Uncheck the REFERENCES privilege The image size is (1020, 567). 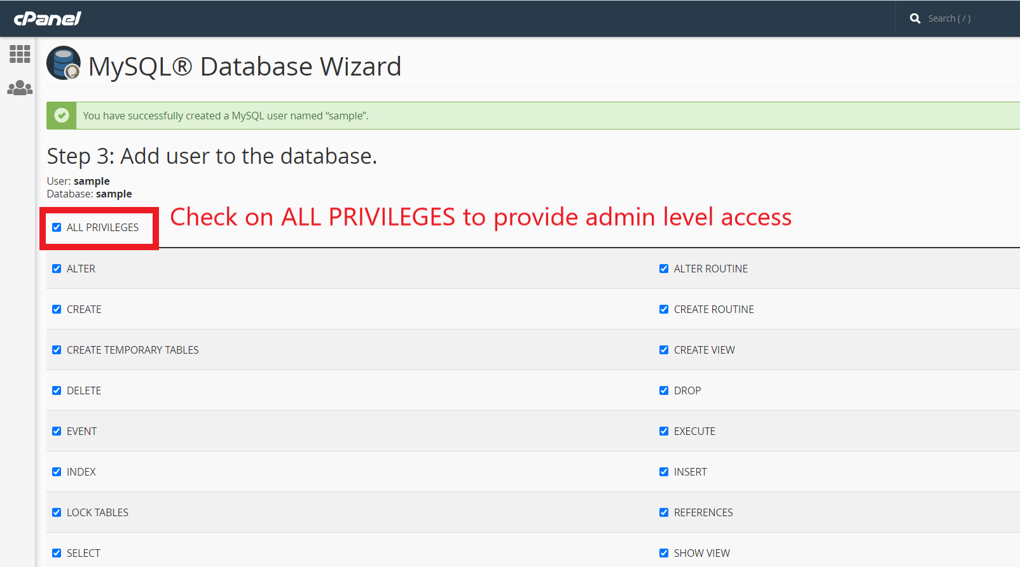(664, 512)
